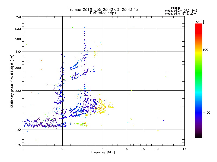
Task: Click the y-axis tick label '500'
Action: (x=18, y=39)
